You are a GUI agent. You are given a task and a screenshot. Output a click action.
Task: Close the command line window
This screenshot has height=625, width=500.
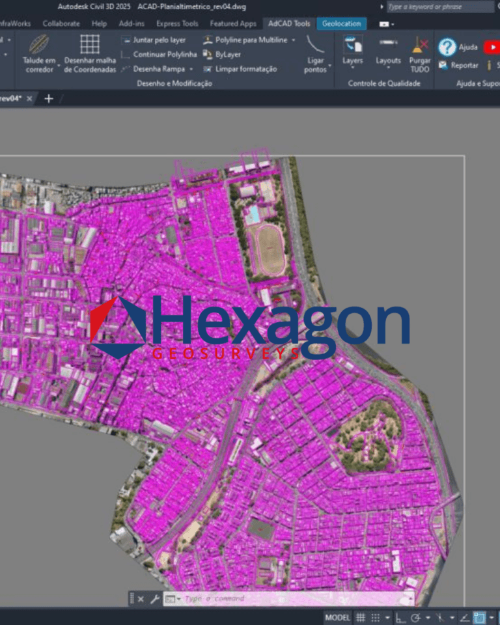(x=141, y=599)
